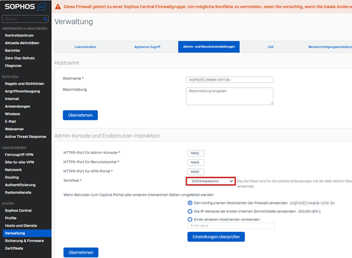
Task: Open Wireless in the sidebar
Action: (12, 114)
